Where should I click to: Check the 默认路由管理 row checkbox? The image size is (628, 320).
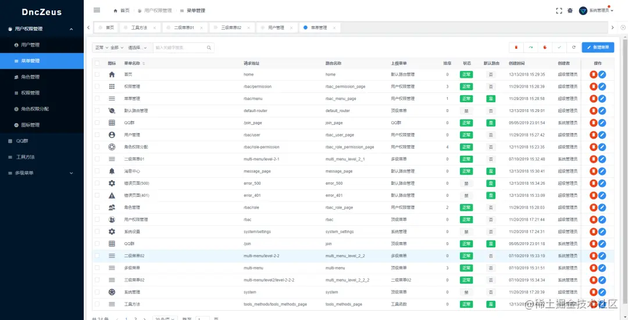[97, 111]
